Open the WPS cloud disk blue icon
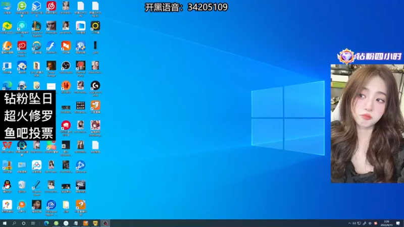The height and width of the screenshot is (227, 404). pos(36,6)
